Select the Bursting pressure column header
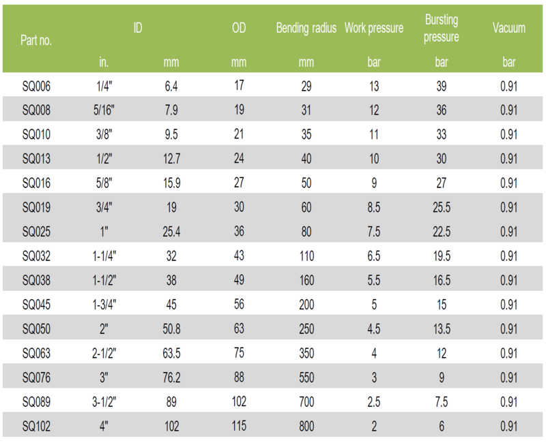The width and height of the screenshot is (546, 443). (x=441, y=29)
